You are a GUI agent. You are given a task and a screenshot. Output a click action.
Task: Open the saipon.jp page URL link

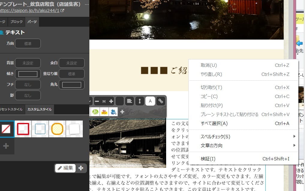click(x=30, y=10)
